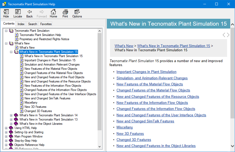Open Simulation- and Animation-Relevant Changes link

pos(152,78)
